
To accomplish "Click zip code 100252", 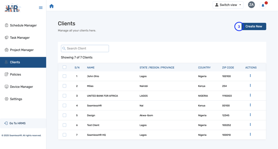I will (226, 125).
